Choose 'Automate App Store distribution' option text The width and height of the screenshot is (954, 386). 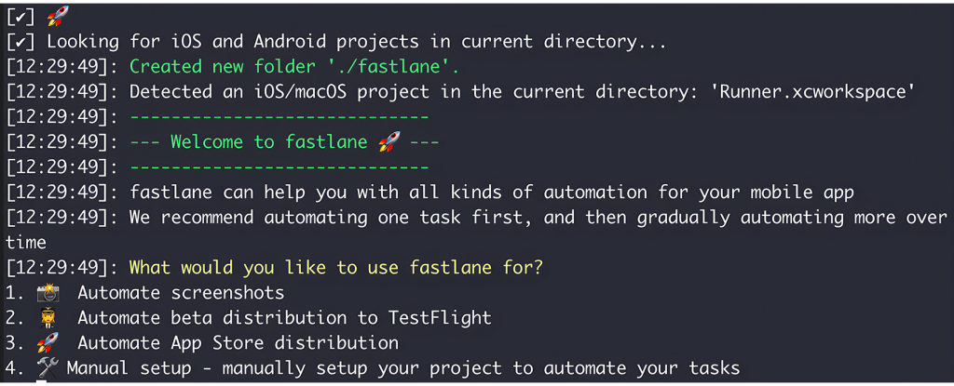pos(238,343)
